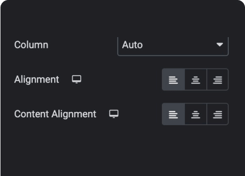The width and height of the screenshot is (245, 176).
Task: Choose right Content Alignment
Action: tap(218, 114)
